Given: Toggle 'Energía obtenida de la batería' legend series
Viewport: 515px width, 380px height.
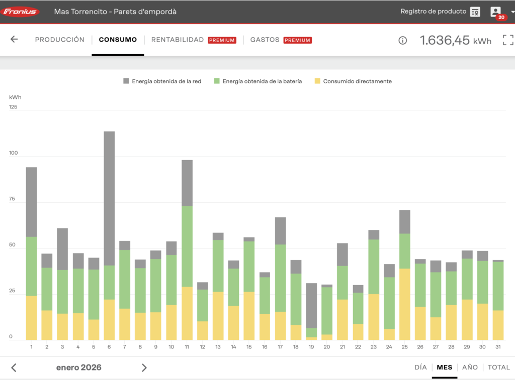Looking at the screenshot, I should point(257,81).
